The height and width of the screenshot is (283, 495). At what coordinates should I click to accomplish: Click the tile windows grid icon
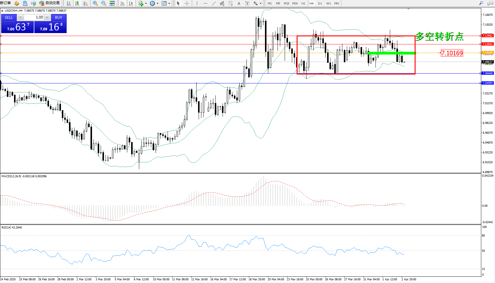coord(112,3)
